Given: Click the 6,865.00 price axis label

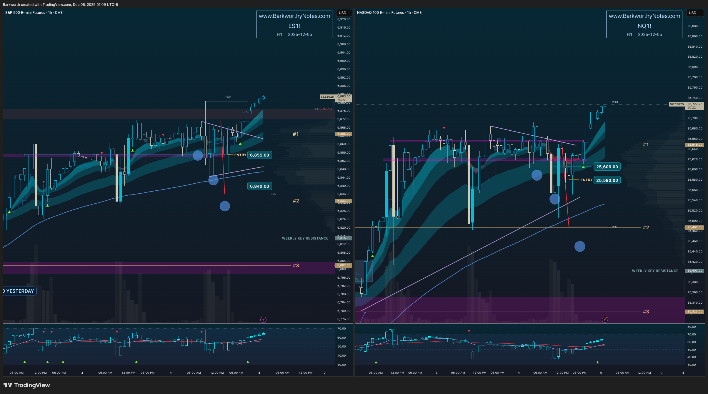Looking at the screenshot, I should (x=344, y=134).
